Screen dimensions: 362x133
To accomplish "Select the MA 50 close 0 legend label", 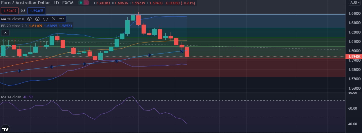I will 12,19.
